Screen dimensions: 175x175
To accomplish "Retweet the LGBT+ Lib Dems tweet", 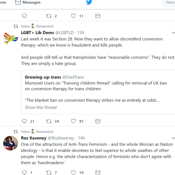I will pos(49,121).
